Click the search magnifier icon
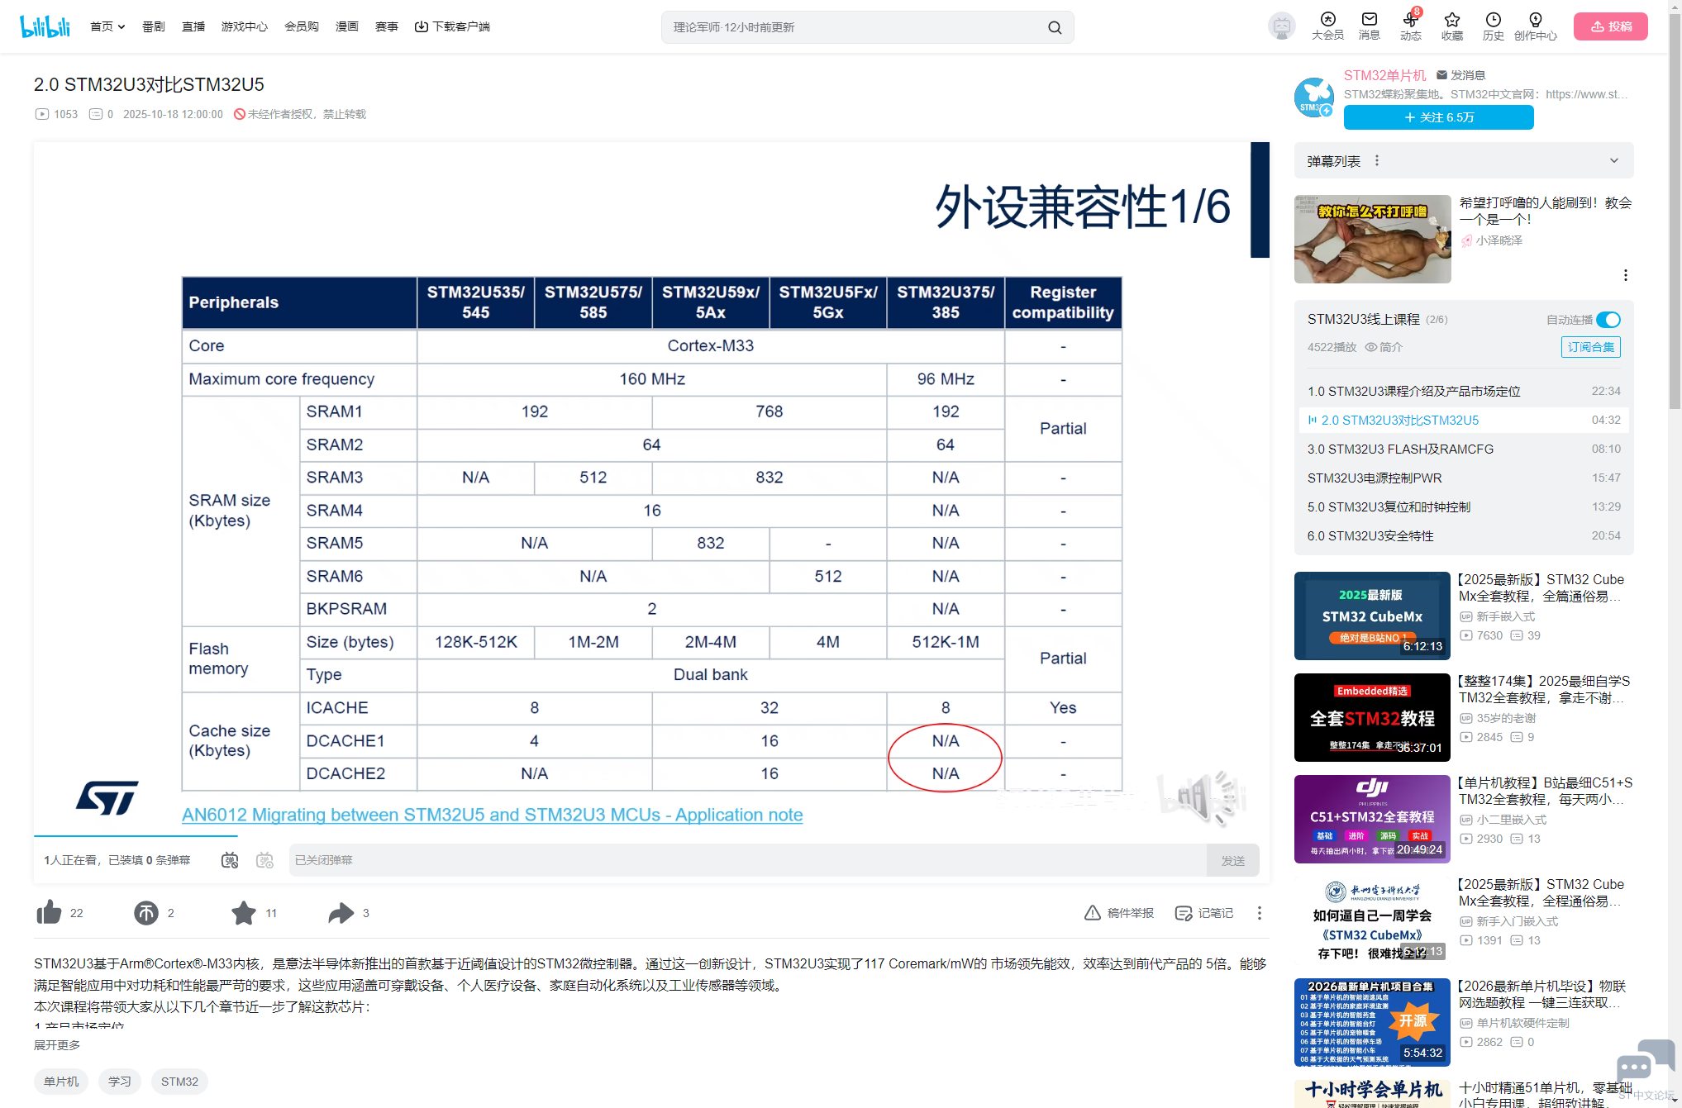Viewport: 1682px width, 1108px height. (x=1055, y=27)
